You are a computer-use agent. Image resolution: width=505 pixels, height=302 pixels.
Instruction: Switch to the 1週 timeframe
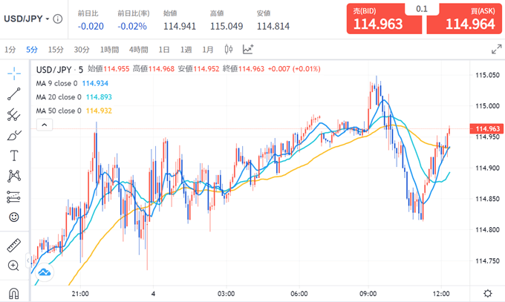[186, 50]
